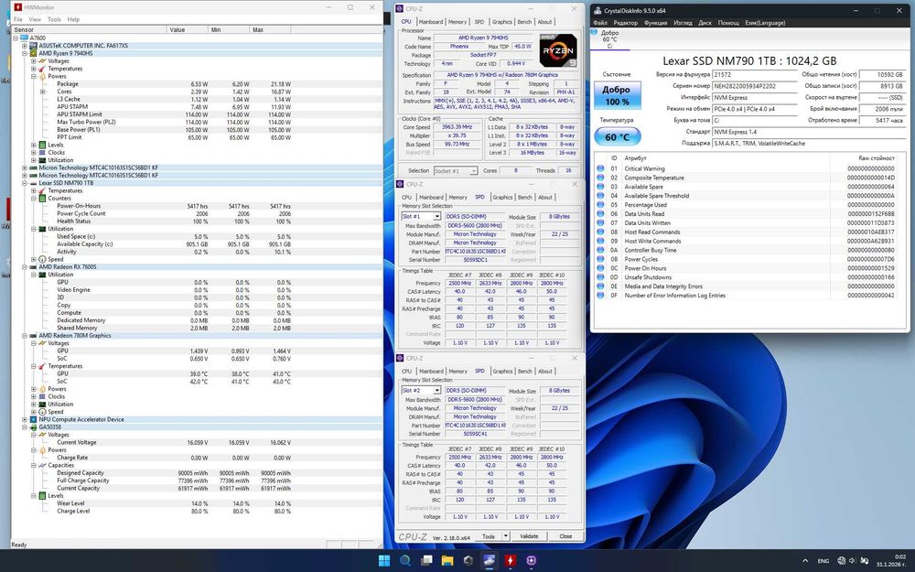Open Task View on the taskbar
The height and width of the screenshot is (572, 915).
point(426,561)
